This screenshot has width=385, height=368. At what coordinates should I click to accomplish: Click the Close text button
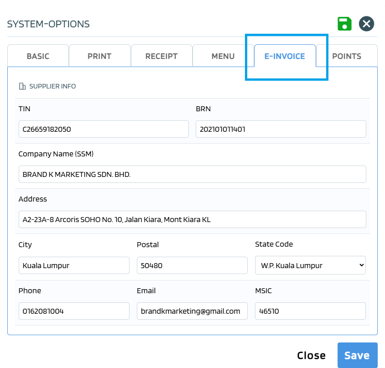click(311, 355)
